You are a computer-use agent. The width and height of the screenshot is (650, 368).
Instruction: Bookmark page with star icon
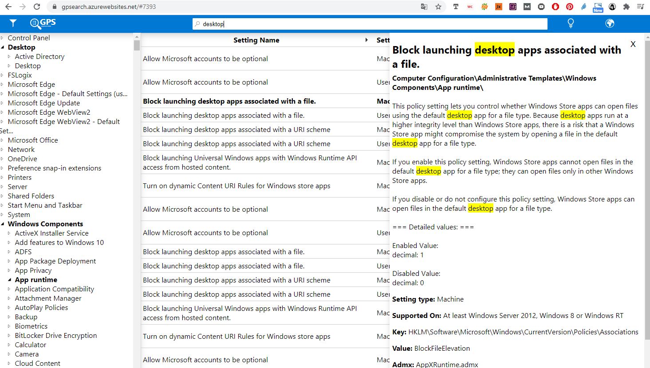438,7
